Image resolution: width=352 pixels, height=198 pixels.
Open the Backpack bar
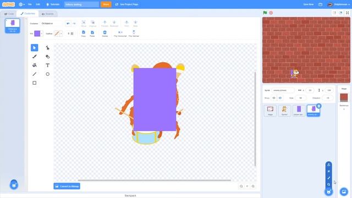pos(130,196)
